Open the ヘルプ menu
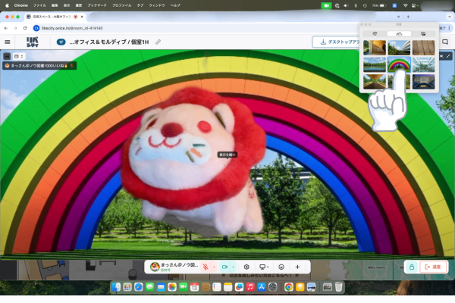This screenshot has height=303, width=455. 175,5
